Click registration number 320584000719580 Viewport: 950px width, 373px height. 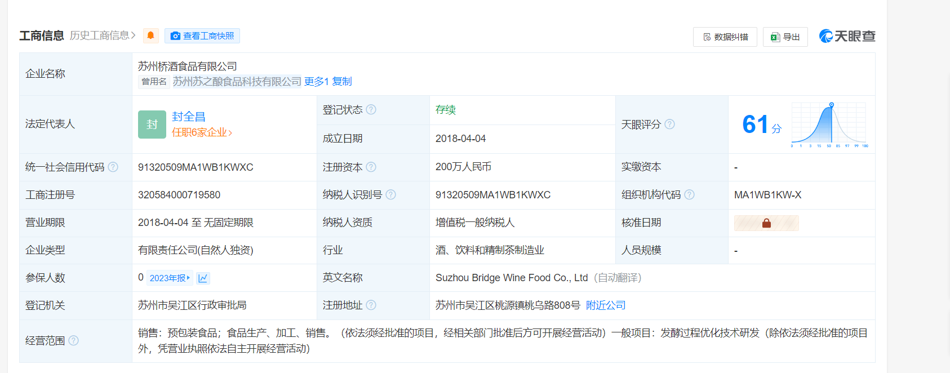179,195
